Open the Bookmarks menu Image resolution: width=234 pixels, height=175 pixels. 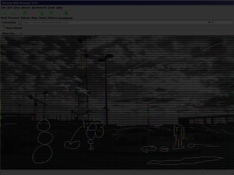[x=39, y=7]
